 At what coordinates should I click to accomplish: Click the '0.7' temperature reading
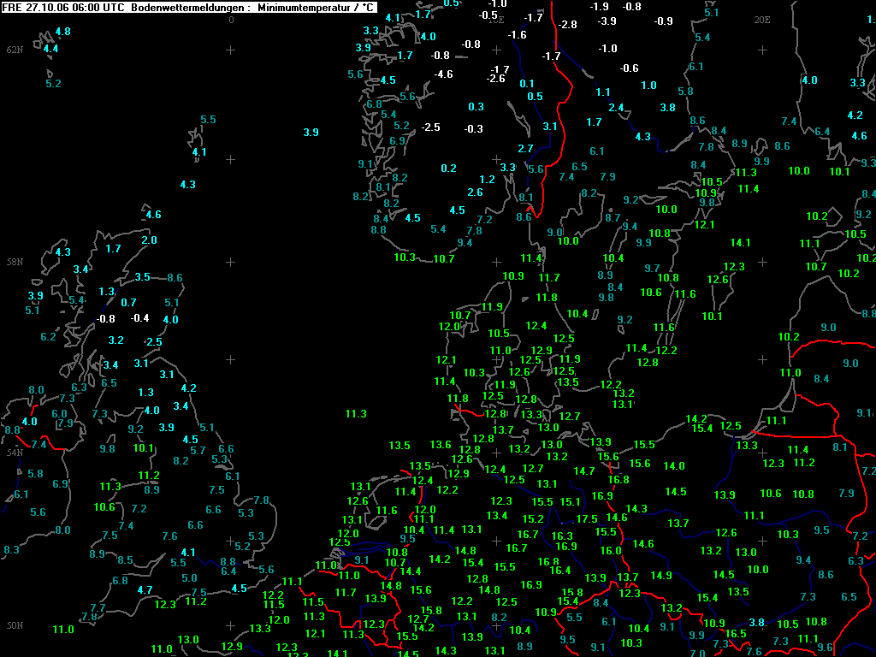coord(128,302)
